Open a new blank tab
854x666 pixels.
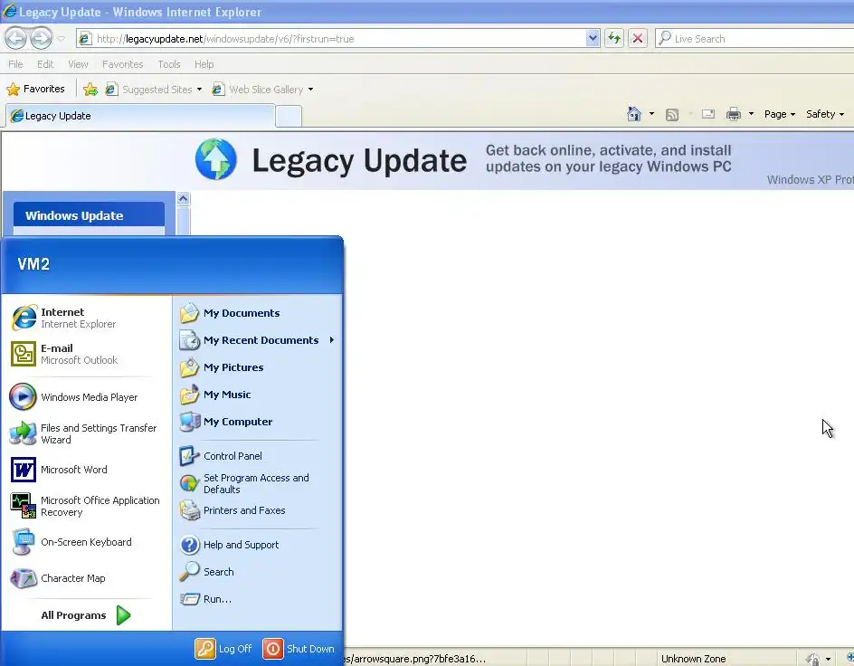click(x=289, y=116)
